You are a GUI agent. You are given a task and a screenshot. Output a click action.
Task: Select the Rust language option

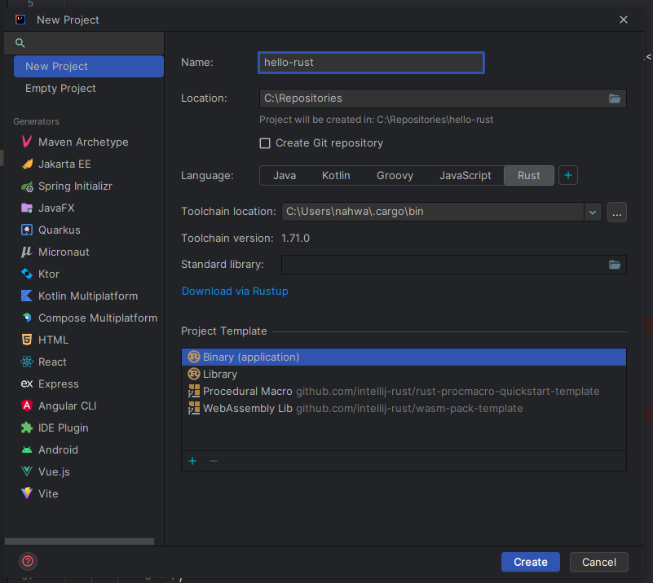(529, 176)
